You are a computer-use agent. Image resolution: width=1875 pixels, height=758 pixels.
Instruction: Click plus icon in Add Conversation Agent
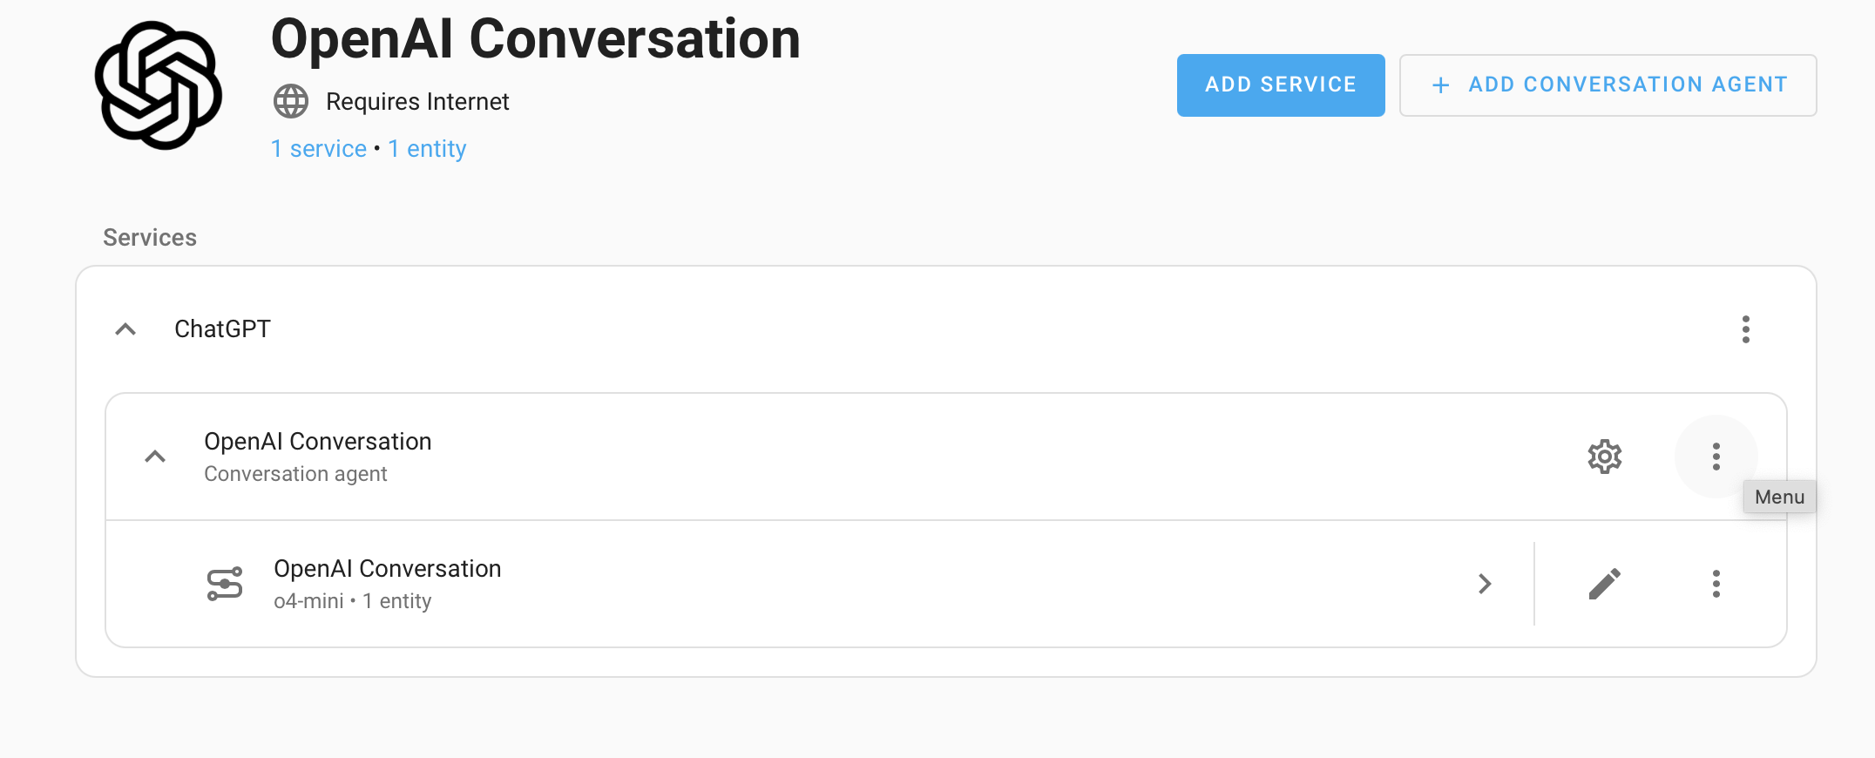[x=1441, y=85]
